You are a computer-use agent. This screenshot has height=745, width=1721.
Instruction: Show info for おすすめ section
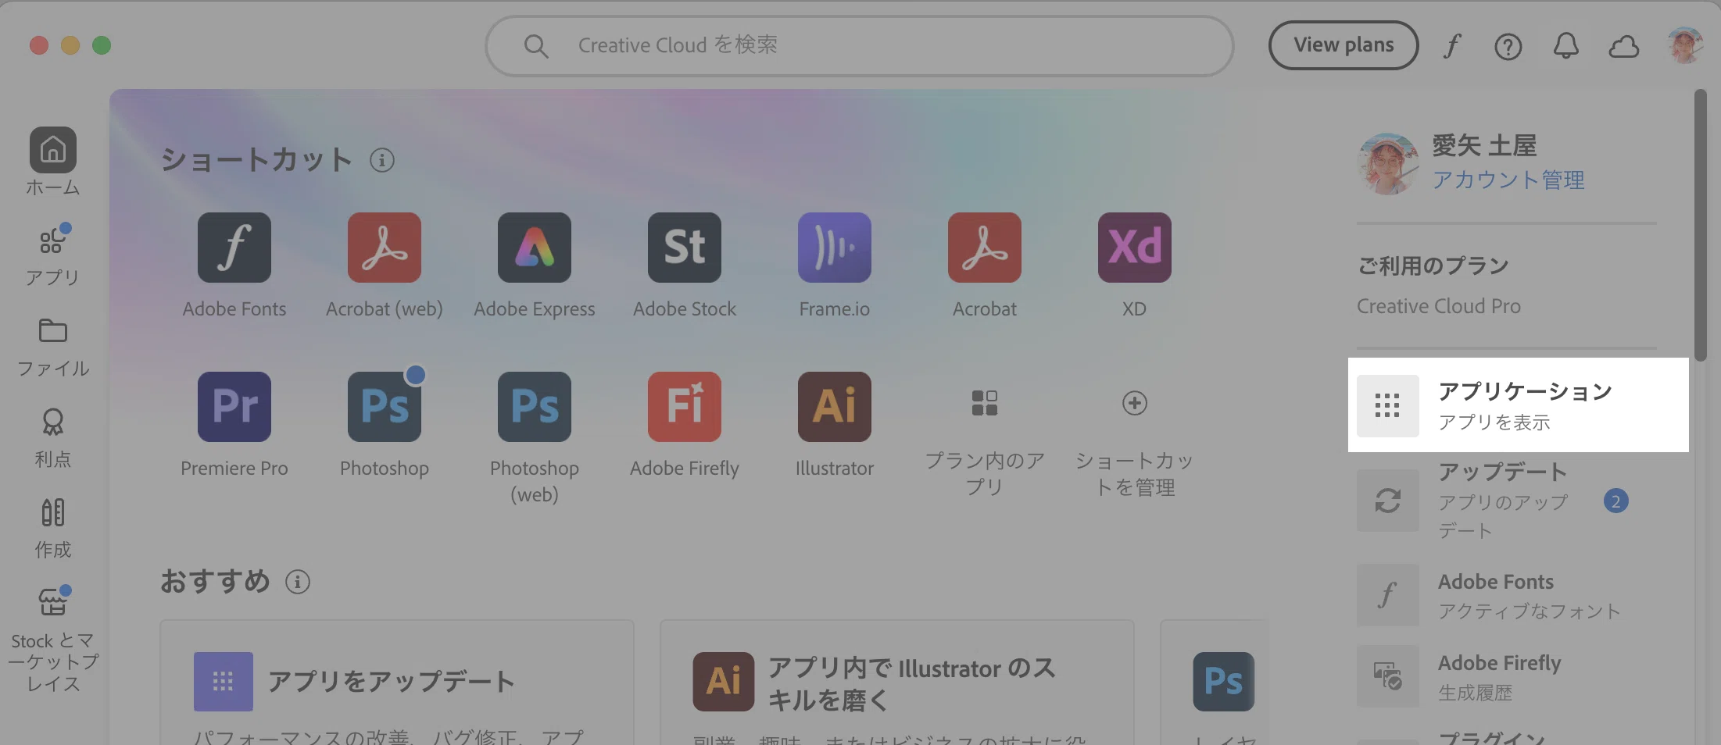(297, 582)
